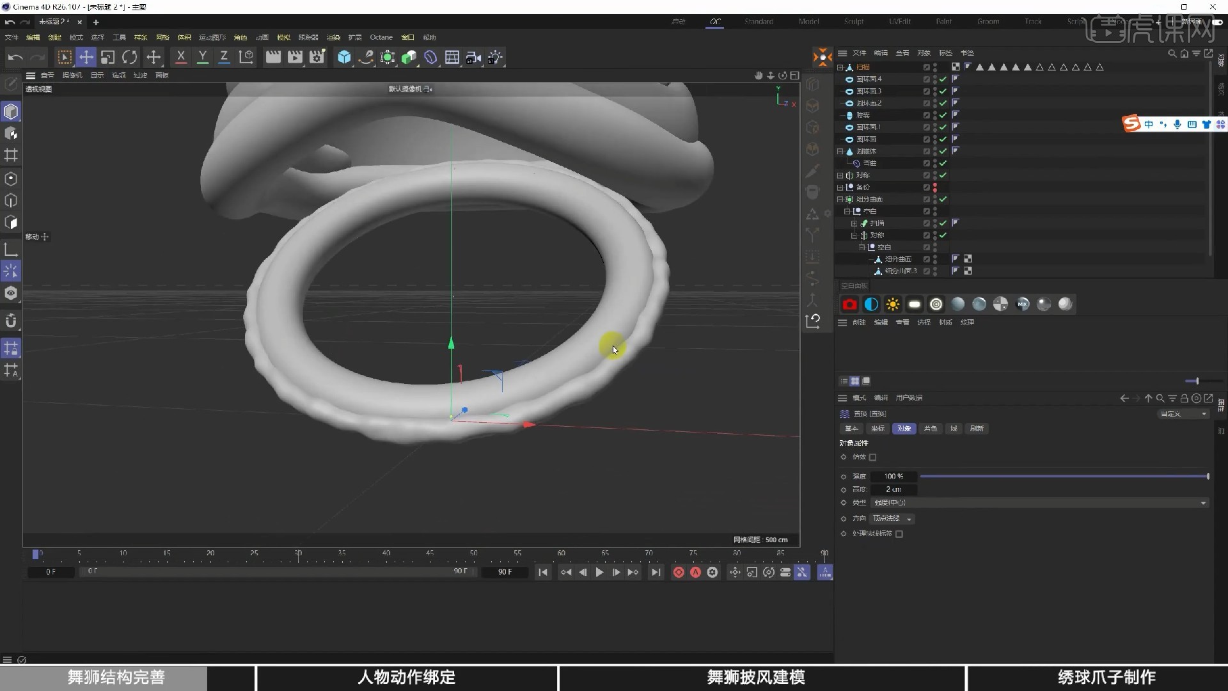
Task: Toggle visibility dots for 备份 object
Action: click(x=935, y=187)
